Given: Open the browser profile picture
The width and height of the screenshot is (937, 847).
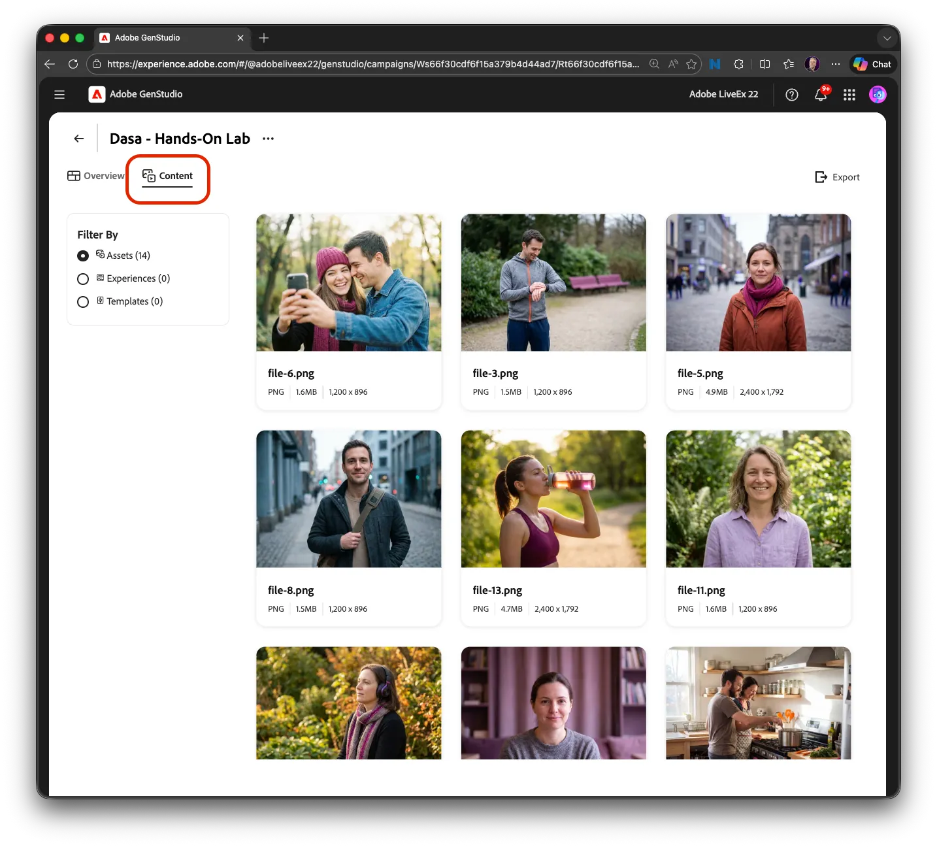Looking at the screenshot, I should click(x=812, y=64).
